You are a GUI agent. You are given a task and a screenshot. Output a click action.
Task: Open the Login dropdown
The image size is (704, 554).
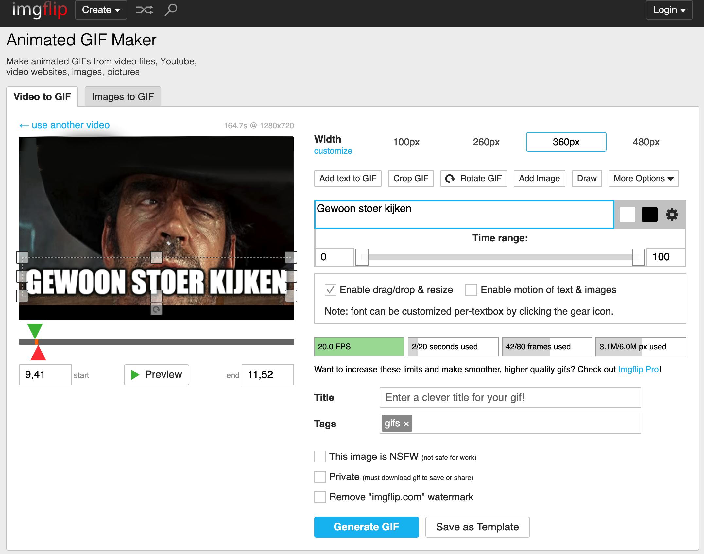[669, 10]
